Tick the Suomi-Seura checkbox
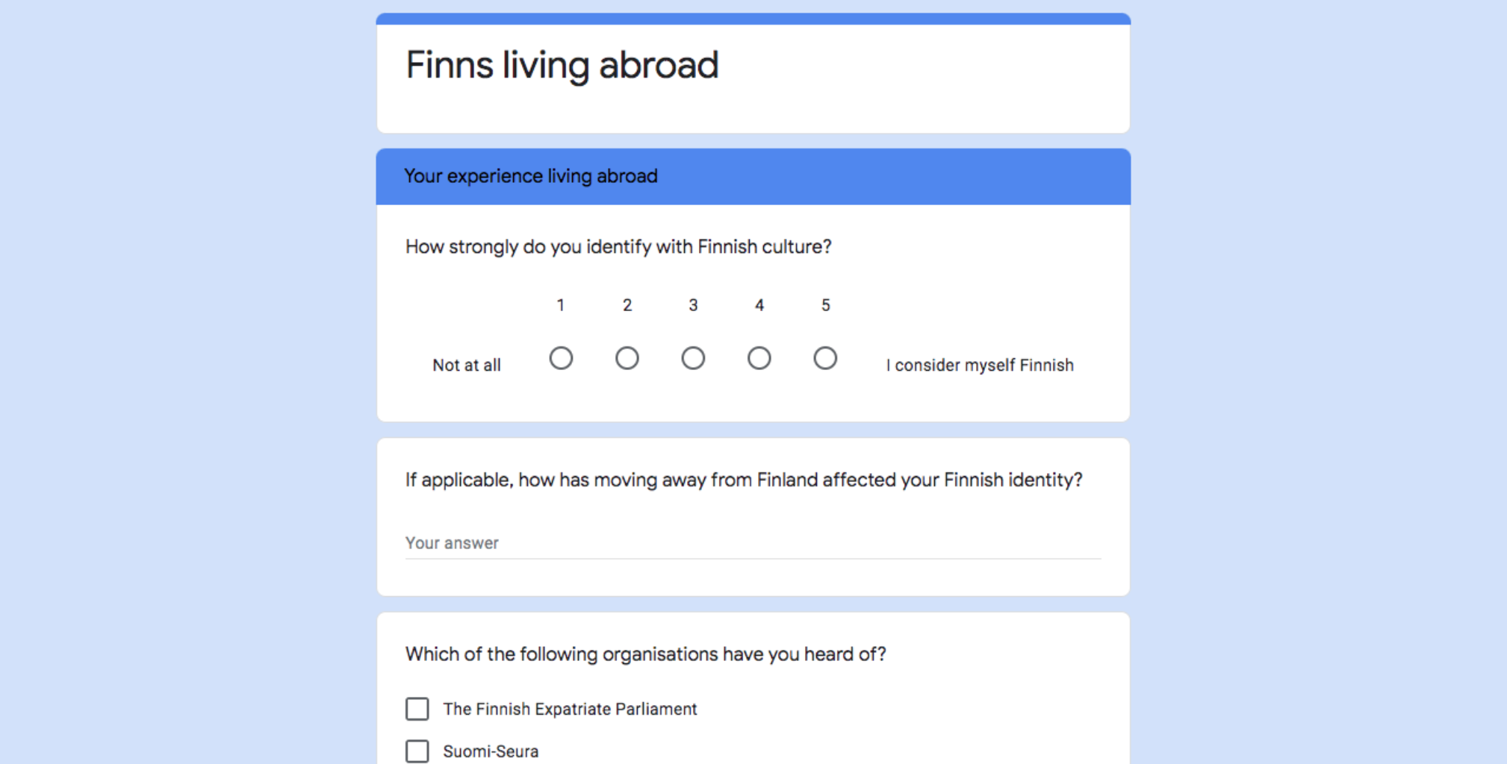The image size is (1507, 764). pos(417,751)
